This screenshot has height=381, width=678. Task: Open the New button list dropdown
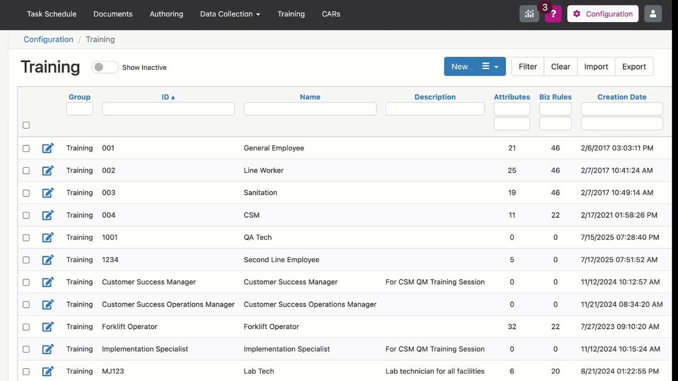click(x=490, y=67)
